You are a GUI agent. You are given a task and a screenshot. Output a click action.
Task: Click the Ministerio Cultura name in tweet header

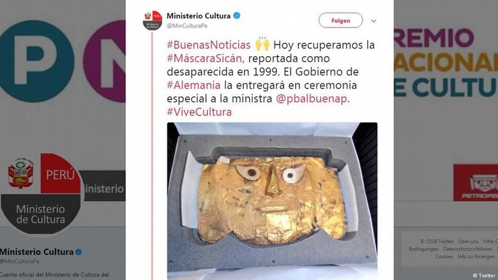[x=199, y=15]
